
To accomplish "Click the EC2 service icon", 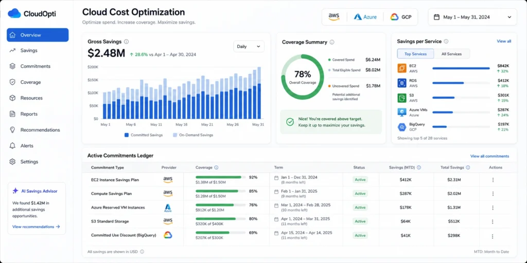I will (402, 68).
